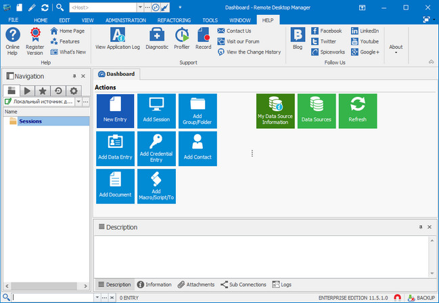Switch to the TOOLS ribbon tab

210,20
